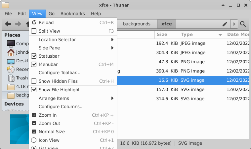Image resolution: width=251 pixels, height=149 pixels.
Task: Click the path bar scroll-right arrow
Action: [234, 24]
